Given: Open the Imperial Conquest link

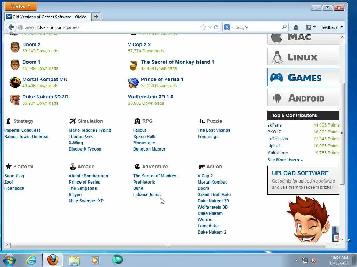Looking at the screenshot, I should click(x=22, y=130).
